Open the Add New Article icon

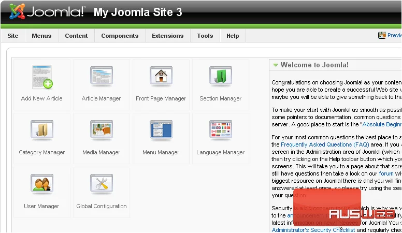(42, 77)
